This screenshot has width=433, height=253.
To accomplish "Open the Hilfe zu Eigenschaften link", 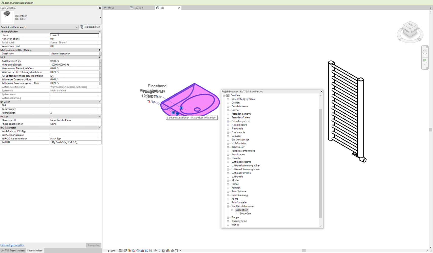I will click(12, 245).
